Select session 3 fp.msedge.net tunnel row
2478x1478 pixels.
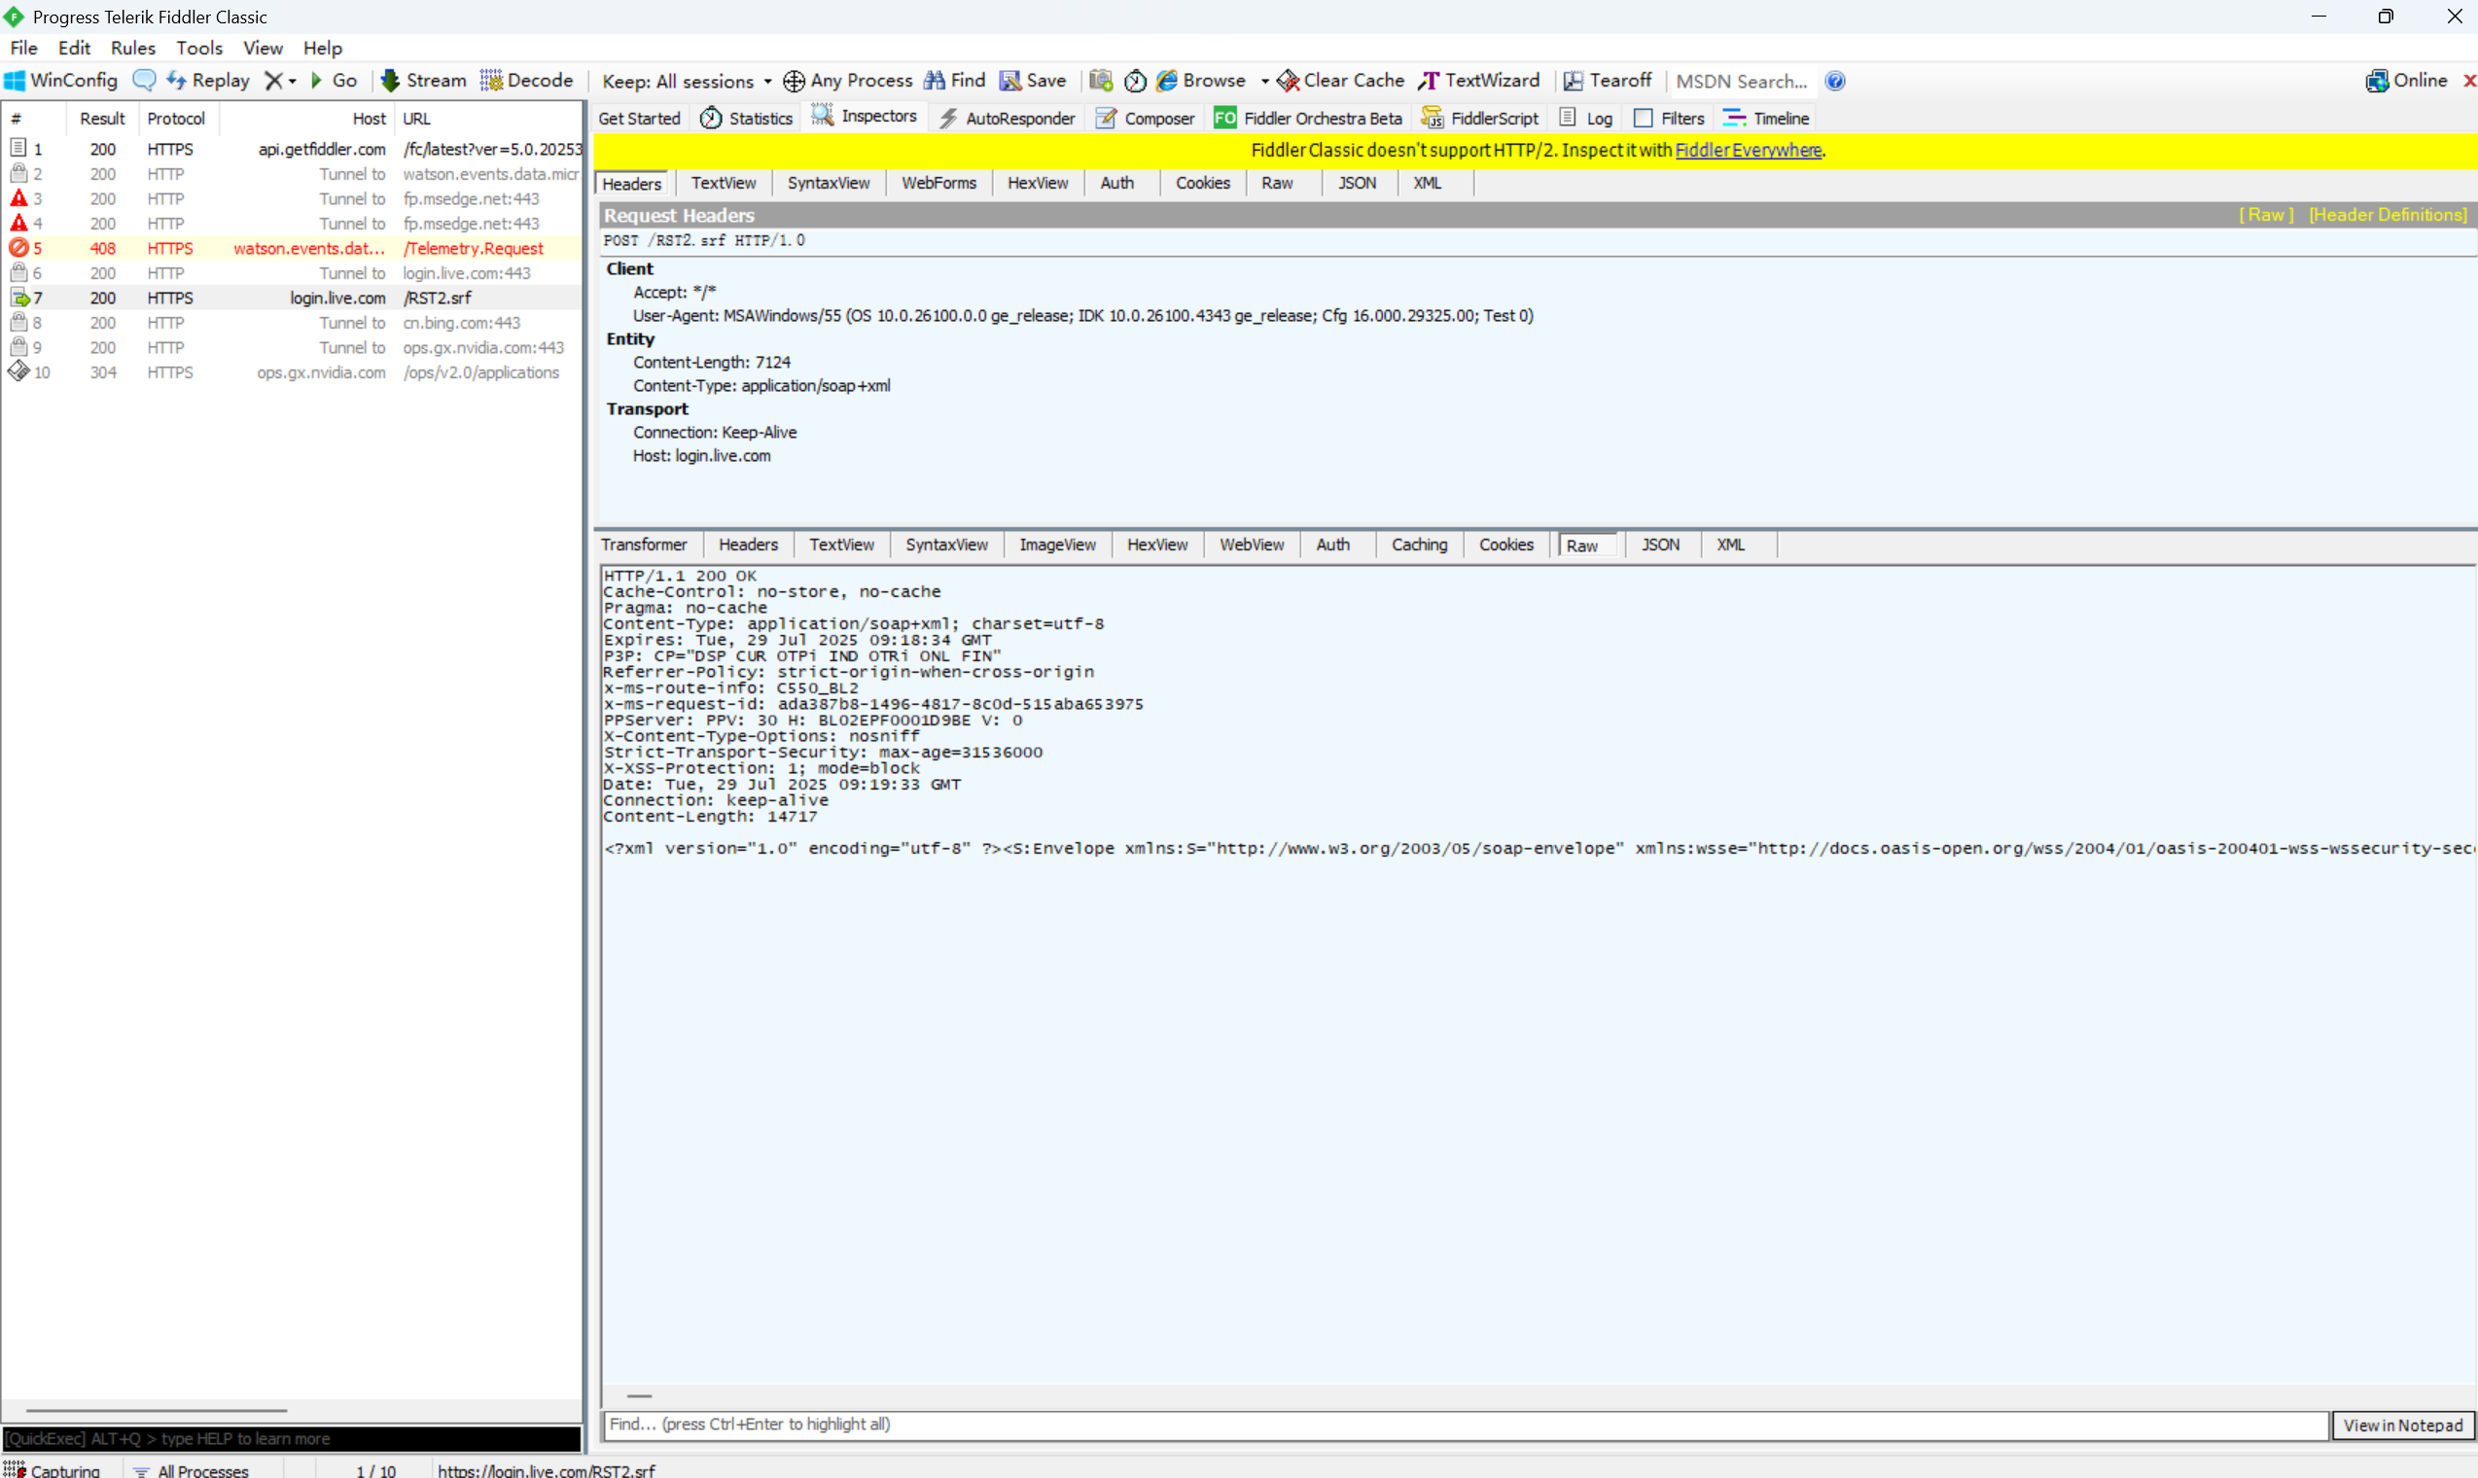[x=292, y=199]
